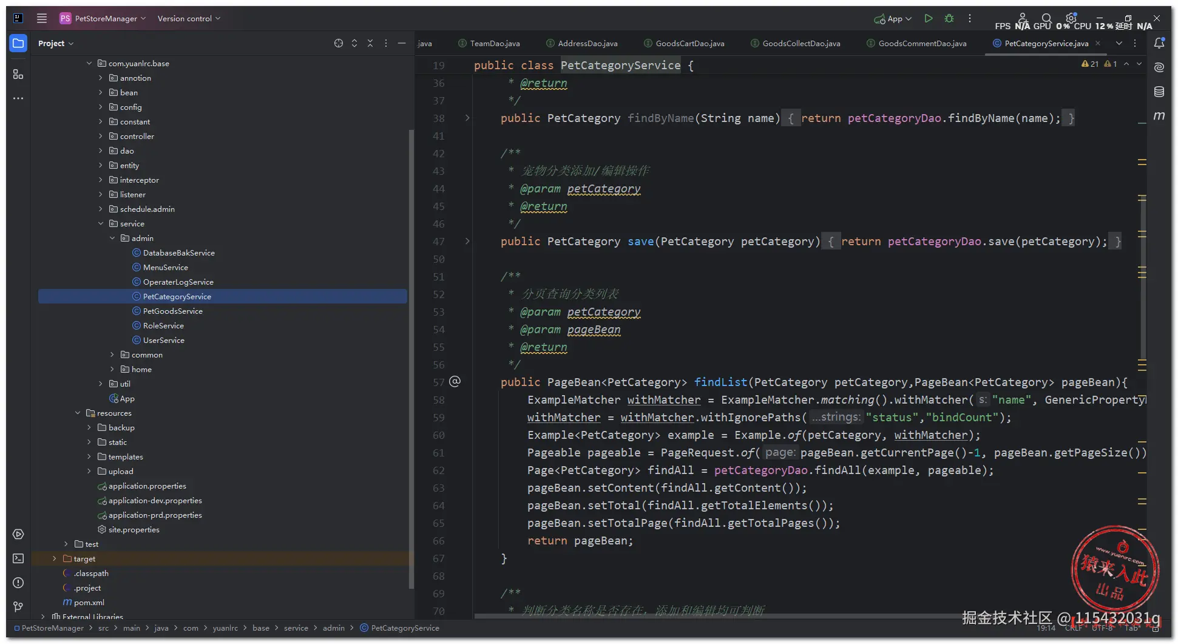The image size is (1178, 644).
Task: Open the Project view selector dropdown
Action: pyautogui.click(x=56, y=43)
